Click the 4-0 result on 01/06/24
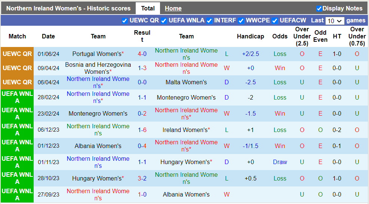 tap(142, 54)
